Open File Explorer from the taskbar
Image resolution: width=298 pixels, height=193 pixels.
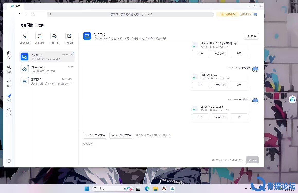point(156,189)
